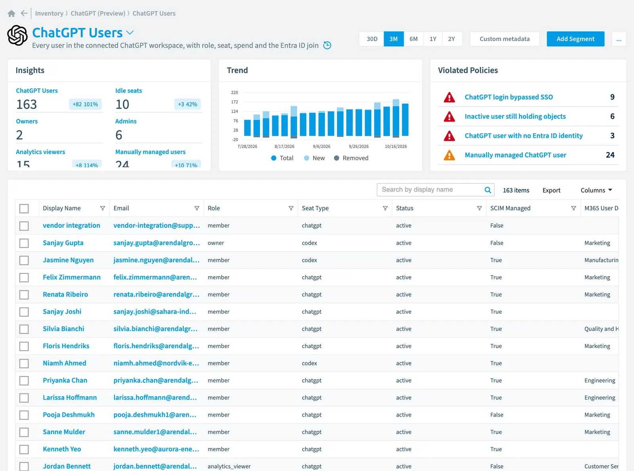Open the ChatGPT (Preview) breadcrumb
This screenshot has width=634, height=471.
coord(98,13)
